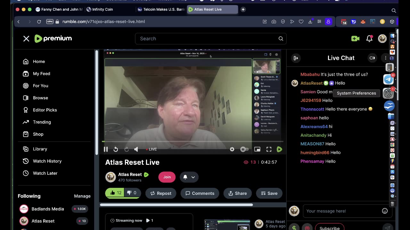
Task: Open Telegram in the Dock
Action: [389, 79]
